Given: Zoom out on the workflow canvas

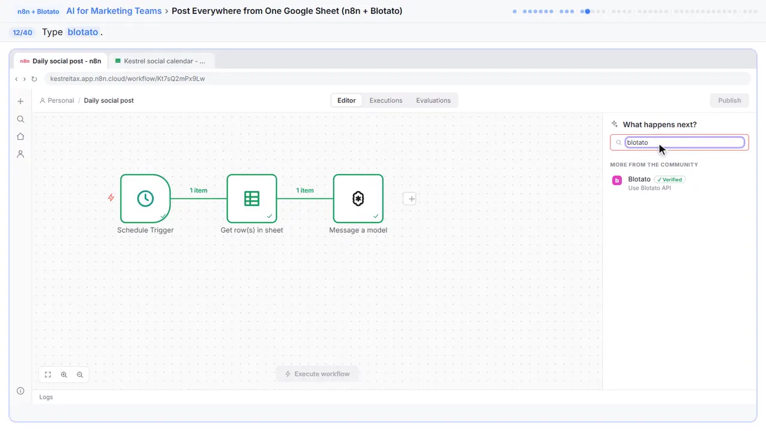Looking at the screenshot, I should [x=80, y=375].
